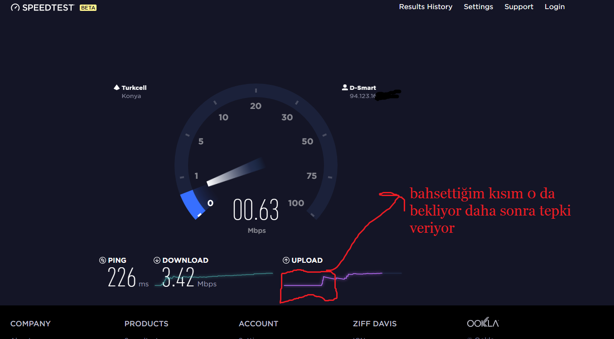
Task: Click the ZIFF DAVIS footer heading
Action: (x=375, y=324)
